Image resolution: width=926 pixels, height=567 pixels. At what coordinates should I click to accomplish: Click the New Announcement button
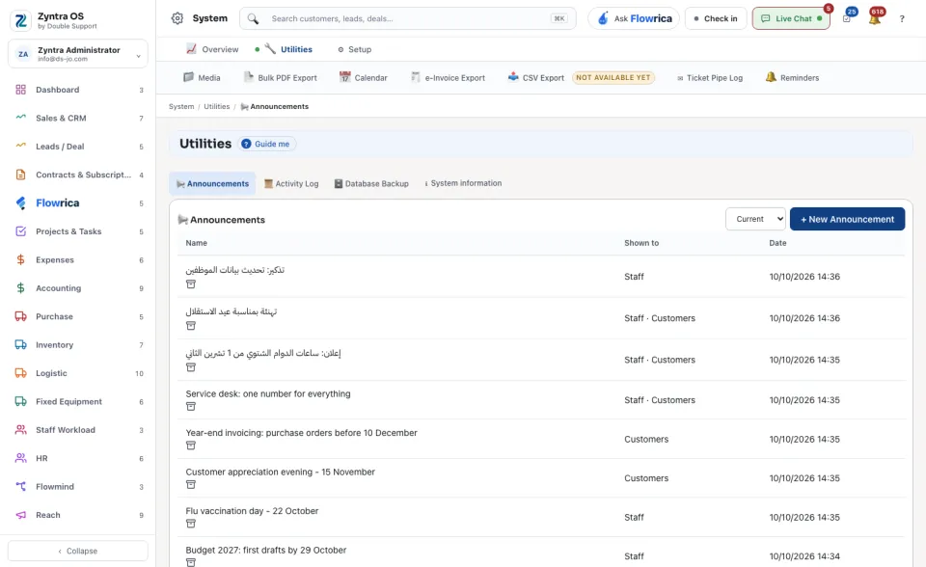(847, 219)
